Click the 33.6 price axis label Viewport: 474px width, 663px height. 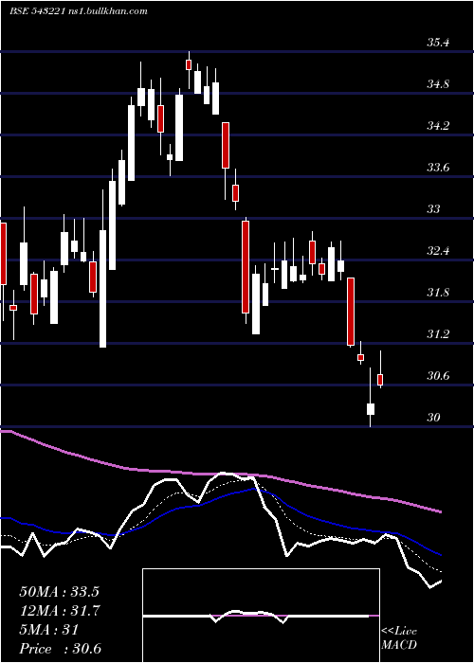pyautogui.click(x=438, y=168)
